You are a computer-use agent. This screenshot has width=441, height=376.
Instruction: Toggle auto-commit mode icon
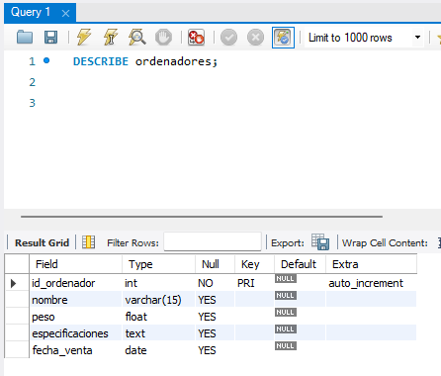click(283, 38)
